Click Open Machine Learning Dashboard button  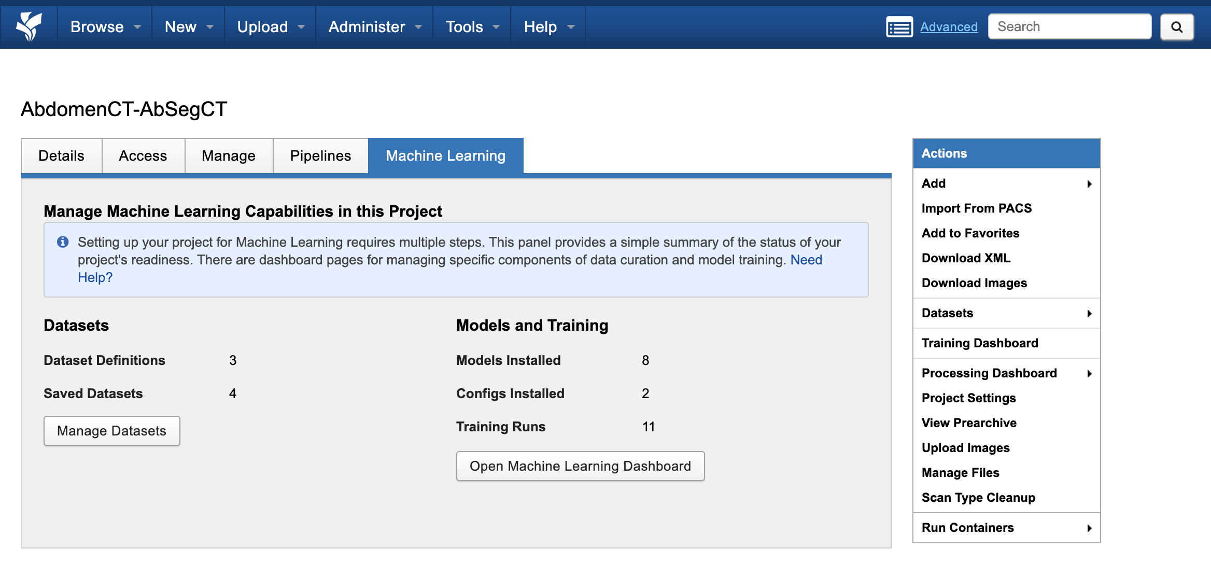coord(580,466)
